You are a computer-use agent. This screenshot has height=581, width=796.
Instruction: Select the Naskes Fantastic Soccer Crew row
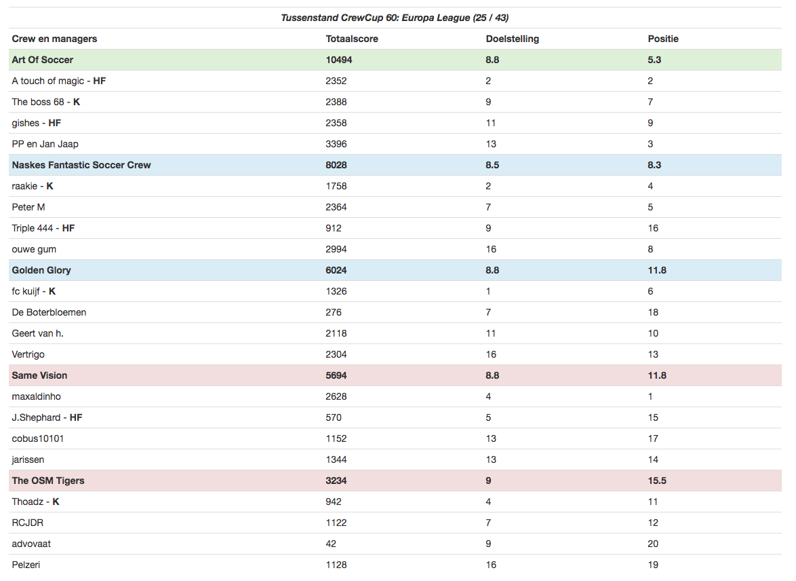[81, 165]
